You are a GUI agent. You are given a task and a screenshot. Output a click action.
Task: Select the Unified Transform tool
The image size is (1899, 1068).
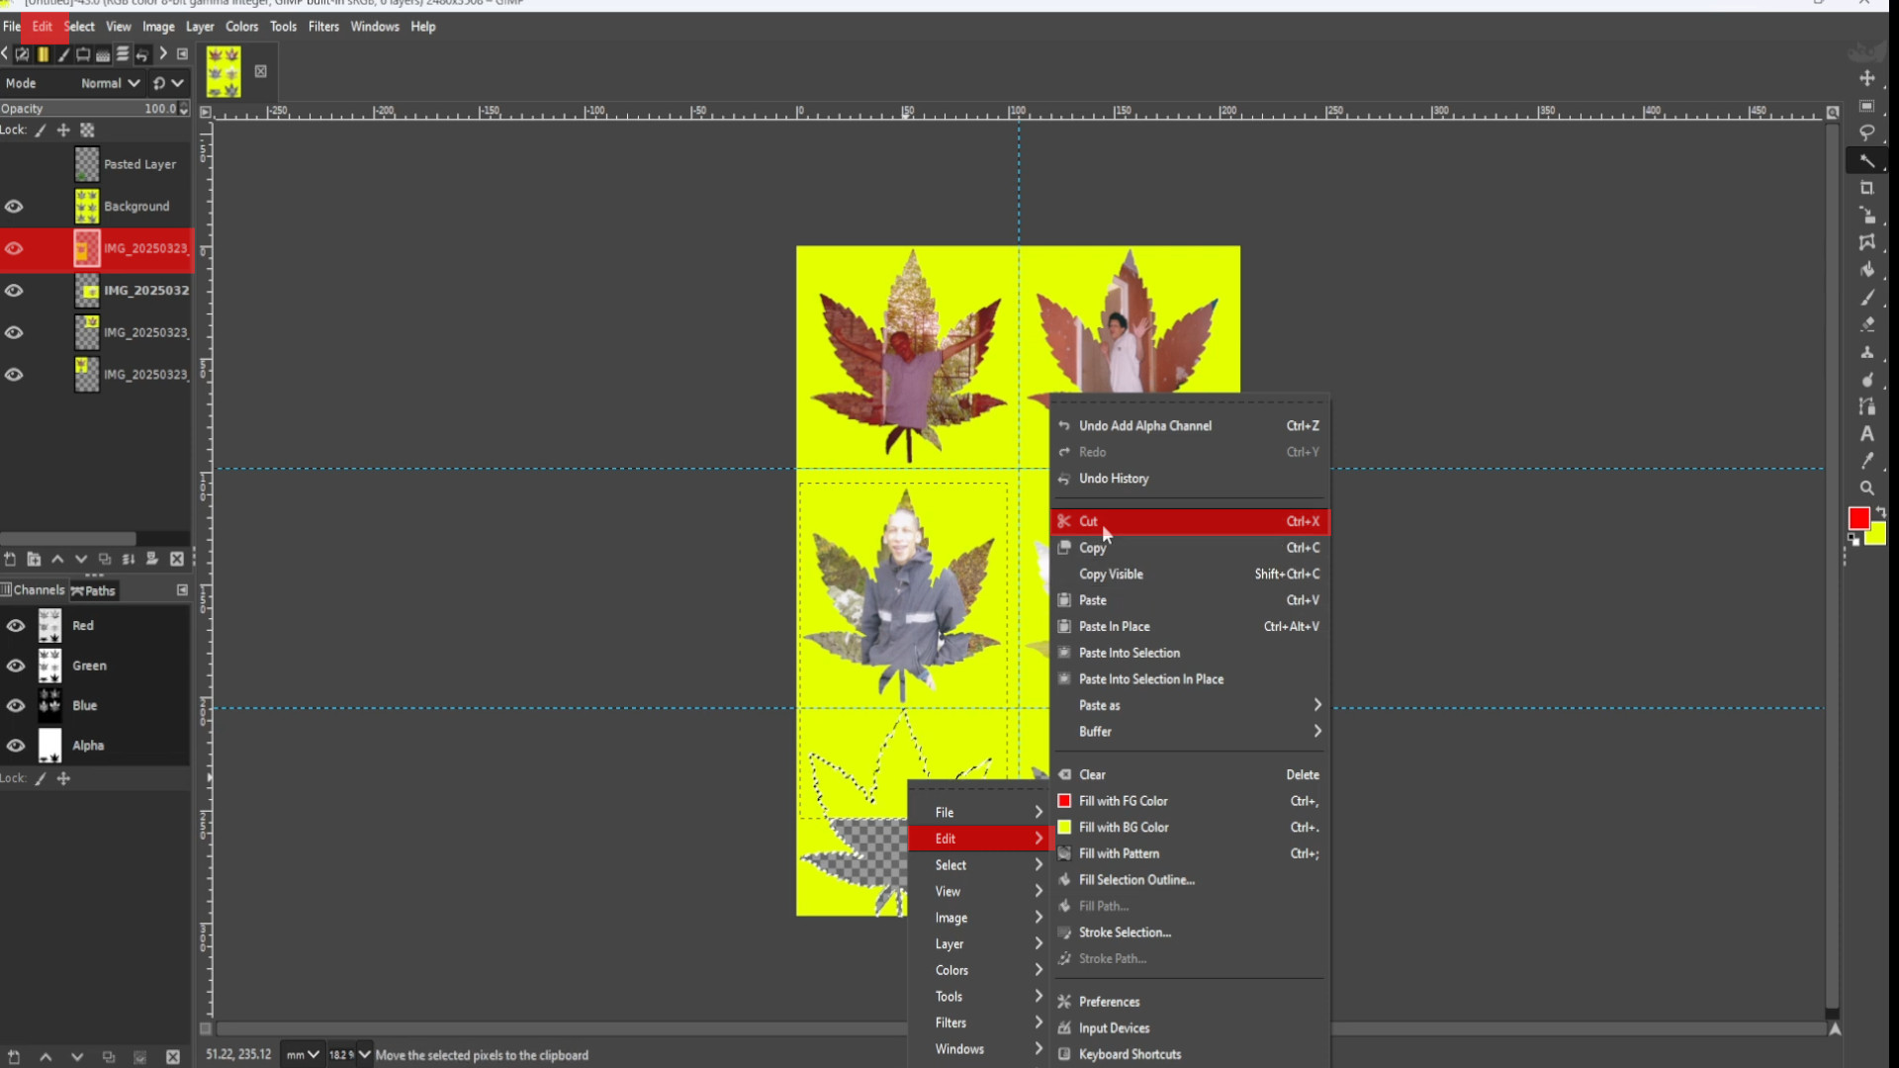pos(1866,215)
